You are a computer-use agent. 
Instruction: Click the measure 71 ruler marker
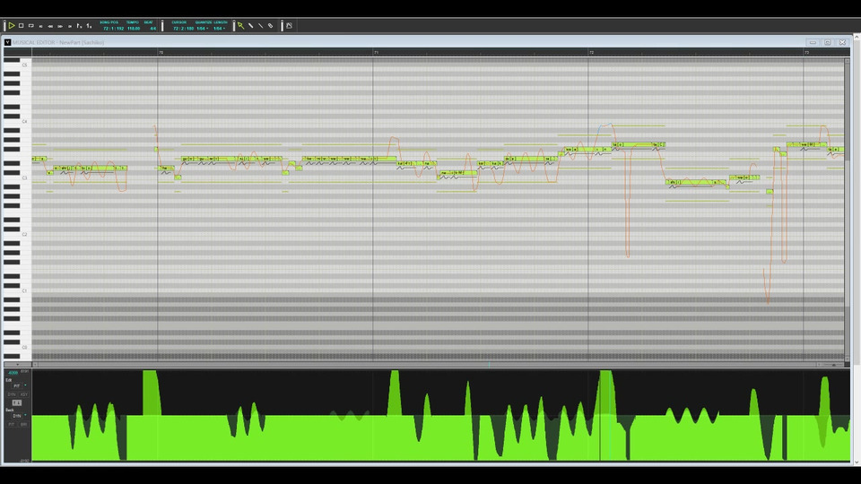pos(376,53)
